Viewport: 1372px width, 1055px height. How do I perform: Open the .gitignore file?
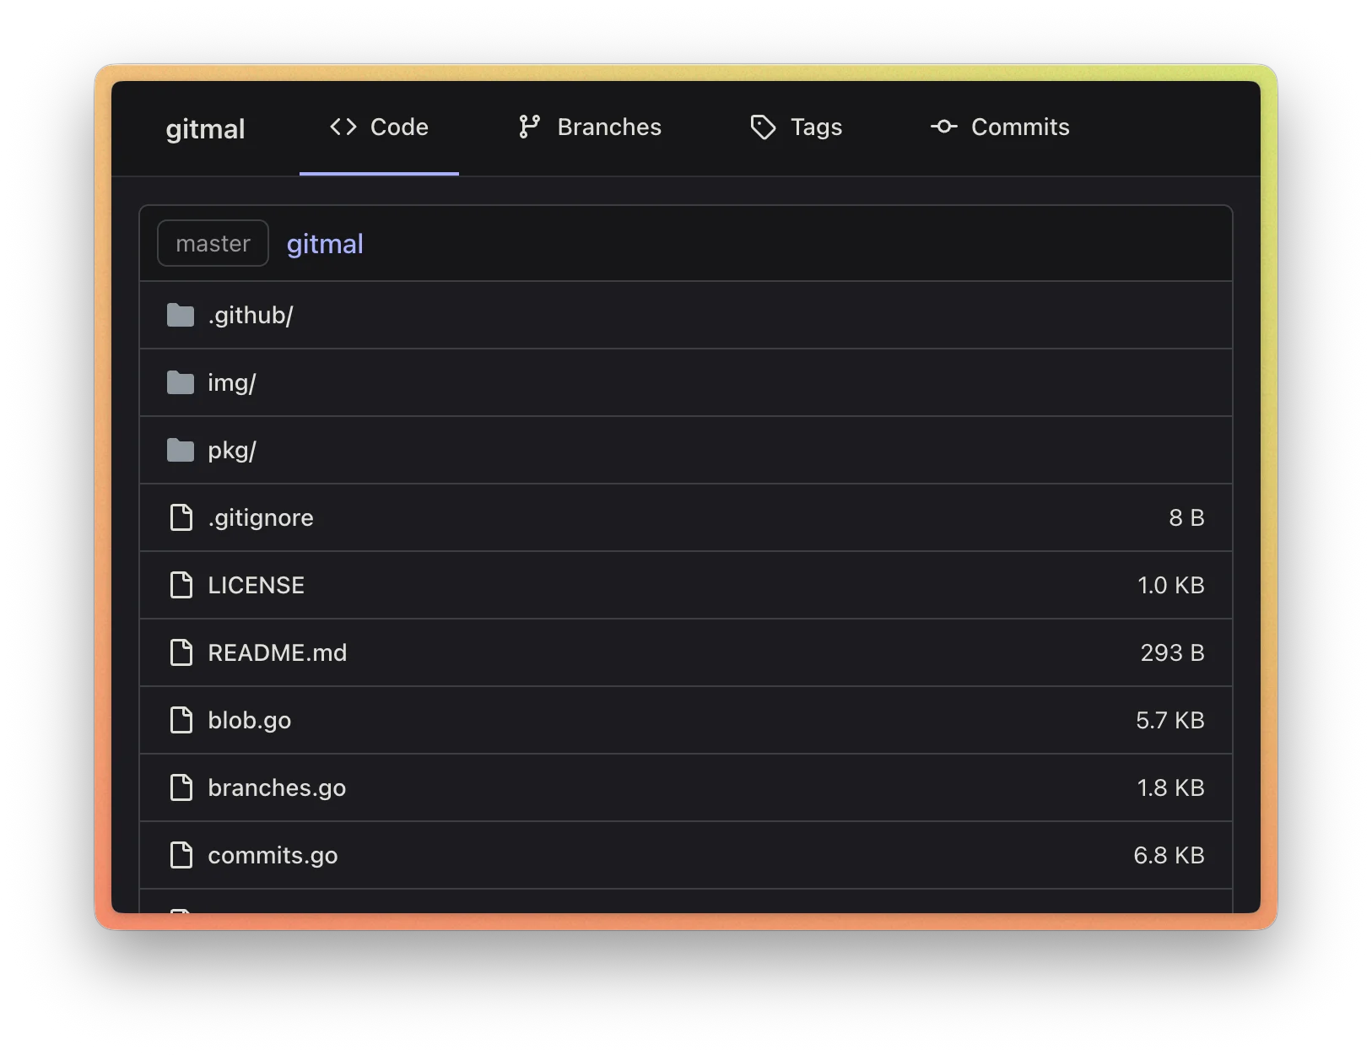click(260, 517)
